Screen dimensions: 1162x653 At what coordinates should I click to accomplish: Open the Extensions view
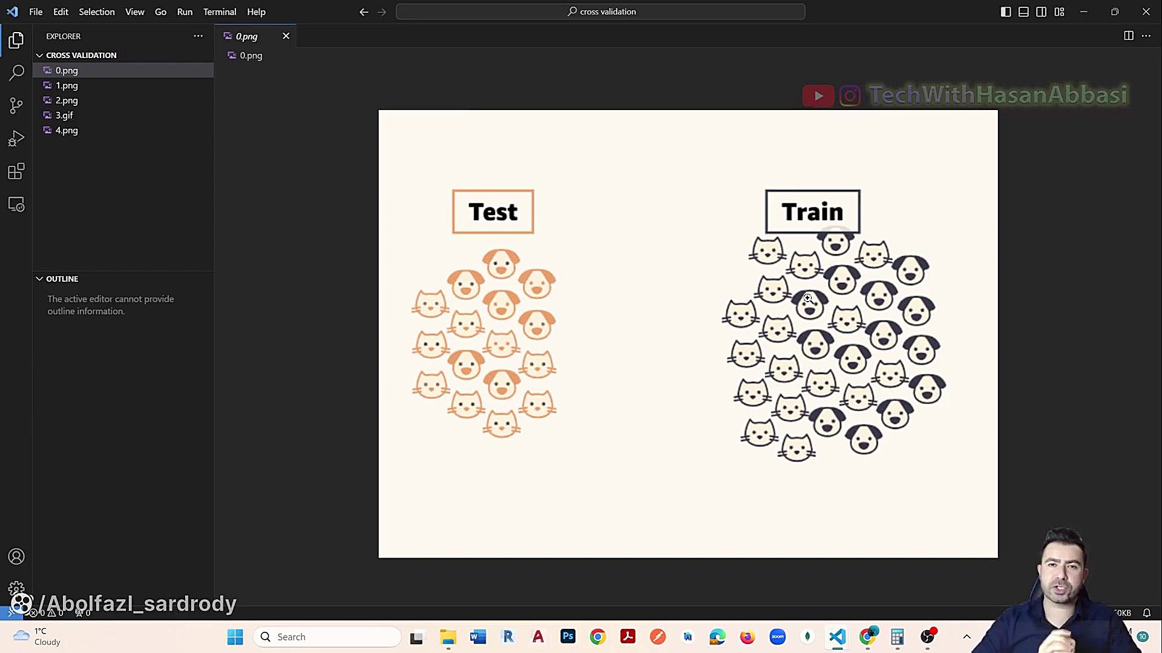point(16,171)
